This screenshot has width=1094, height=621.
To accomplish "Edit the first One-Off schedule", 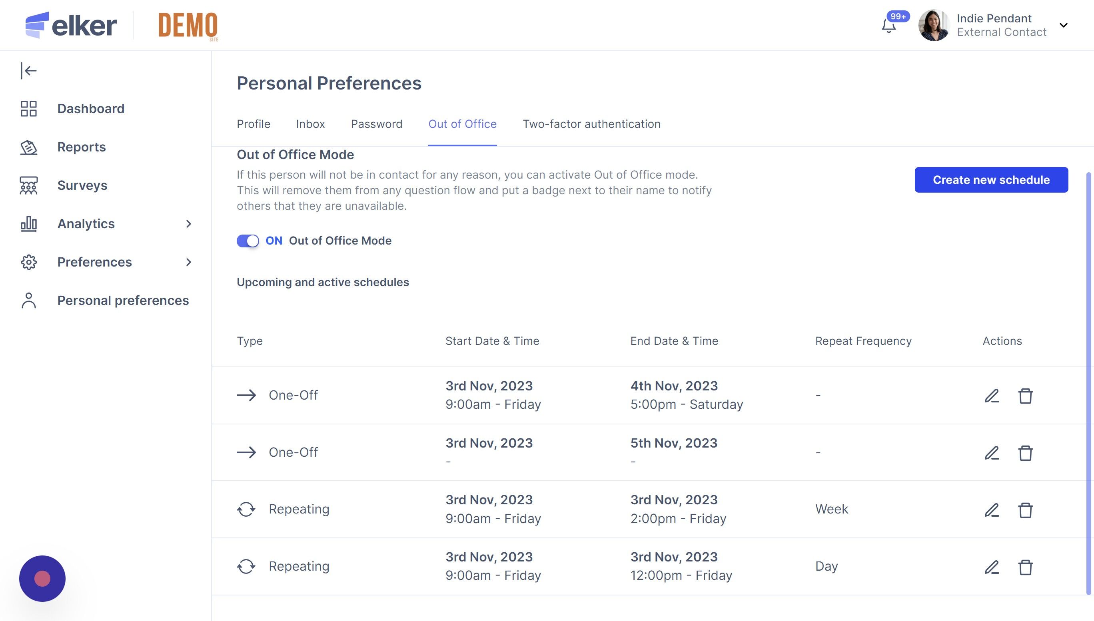I will (992, 395).
